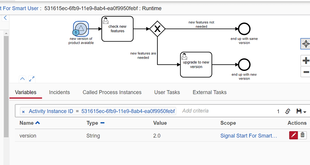Edit the version variable with the pencil icon

coord(293,135)
